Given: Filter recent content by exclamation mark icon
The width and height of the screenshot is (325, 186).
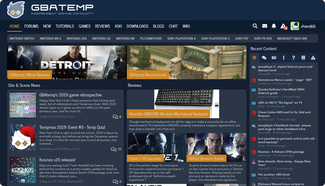Looking at the screenshot, I should click(x=284, y=58).
